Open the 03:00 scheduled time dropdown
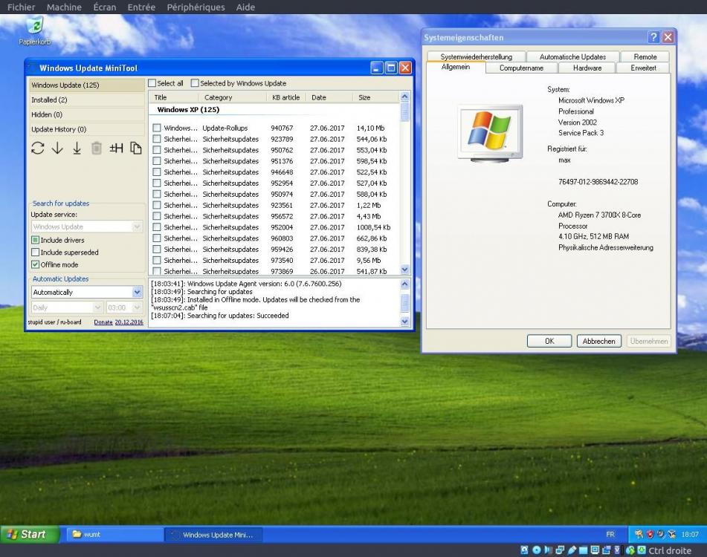The width and height of the screenshot is (707, 557). [x=138, y=307]
